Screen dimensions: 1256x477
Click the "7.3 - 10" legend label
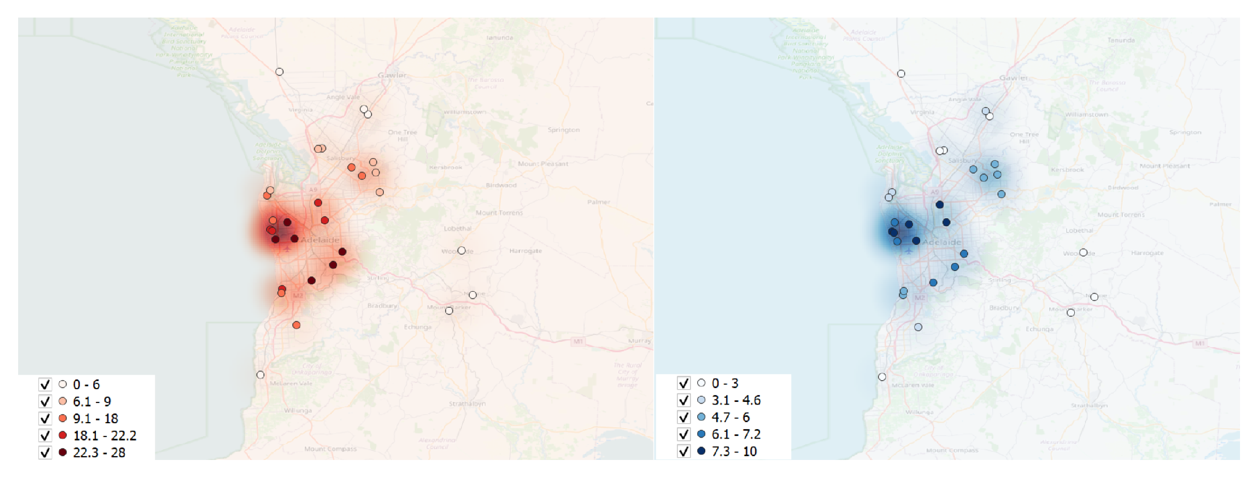(735, 451)
